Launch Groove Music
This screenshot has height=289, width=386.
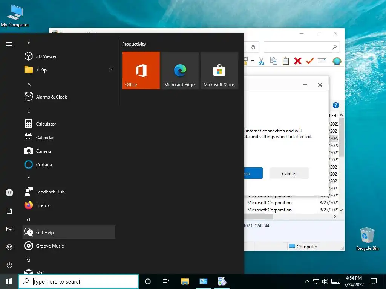coord(69,246)
